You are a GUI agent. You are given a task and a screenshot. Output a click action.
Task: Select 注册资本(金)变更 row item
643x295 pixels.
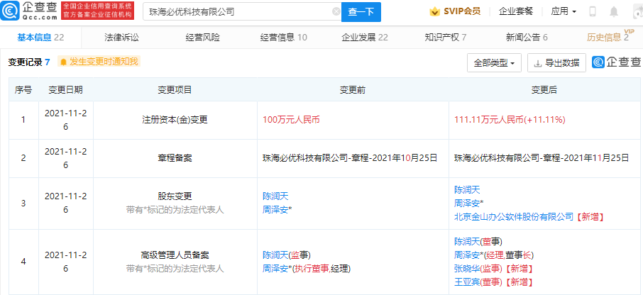point(175,120)
